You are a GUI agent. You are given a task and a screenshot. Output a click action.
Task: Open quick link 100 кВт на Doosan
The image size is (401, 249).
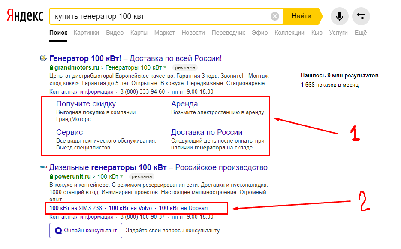[x=183, y=208]
